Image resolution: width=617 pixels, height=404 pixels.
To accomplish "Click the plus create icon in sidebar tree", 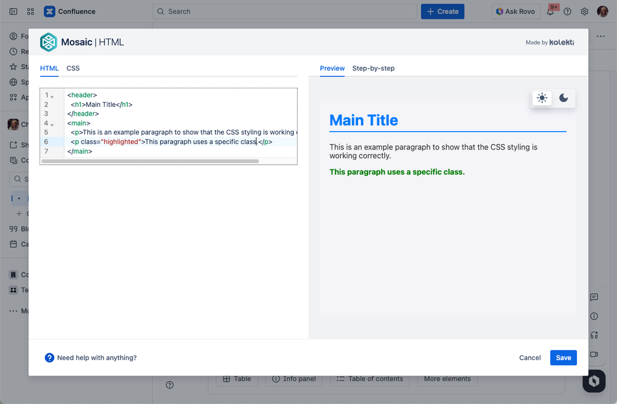I will coord(19,214).
